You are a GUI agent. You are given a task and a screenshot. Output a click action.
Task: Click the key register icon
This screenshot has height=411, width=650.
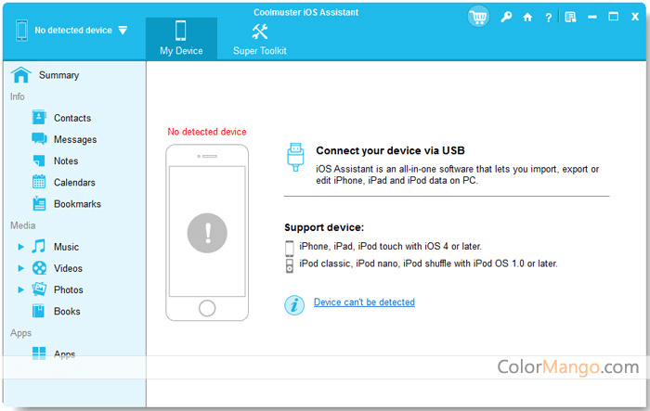click(x=506, y=17)
